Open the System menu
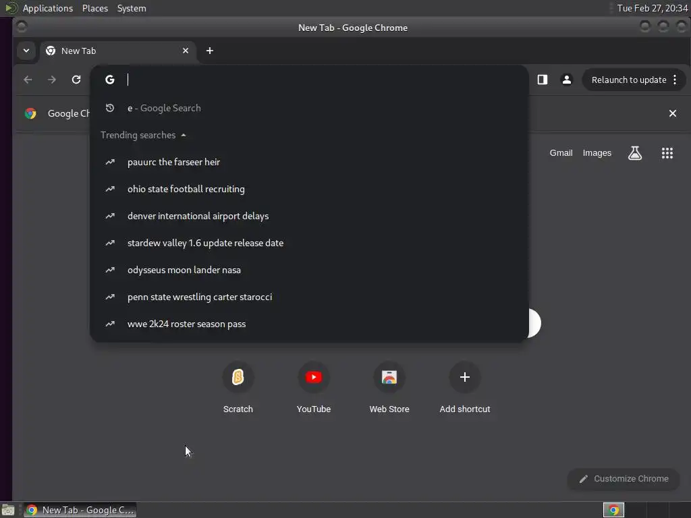This screenshot has height=518, width=691. click(x=132, y=8)
